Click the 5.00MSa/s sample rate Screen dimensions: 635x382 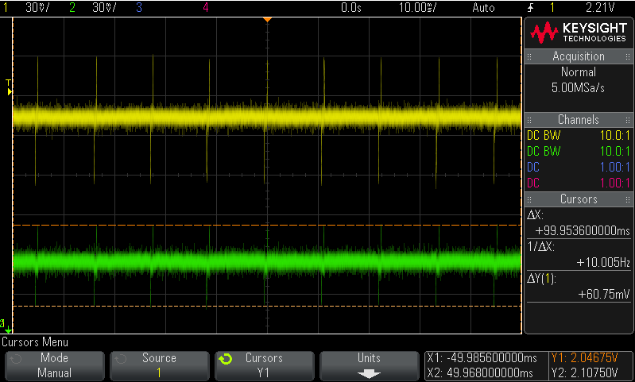tap(578, 88)
